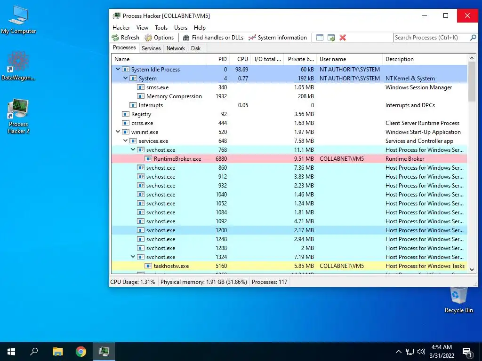Open the Users menu

tap(180, 28)
